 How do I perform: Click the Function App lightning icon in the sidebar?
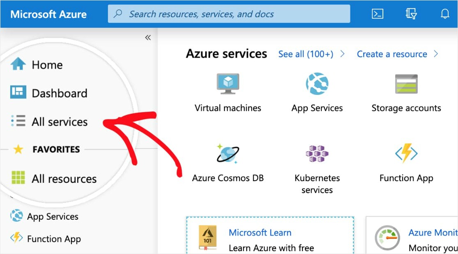tap(16, 238)
